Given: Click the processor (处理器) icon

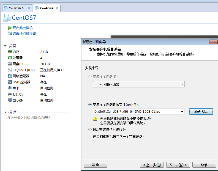Looking at the screenshot, I should coord(10,58).
